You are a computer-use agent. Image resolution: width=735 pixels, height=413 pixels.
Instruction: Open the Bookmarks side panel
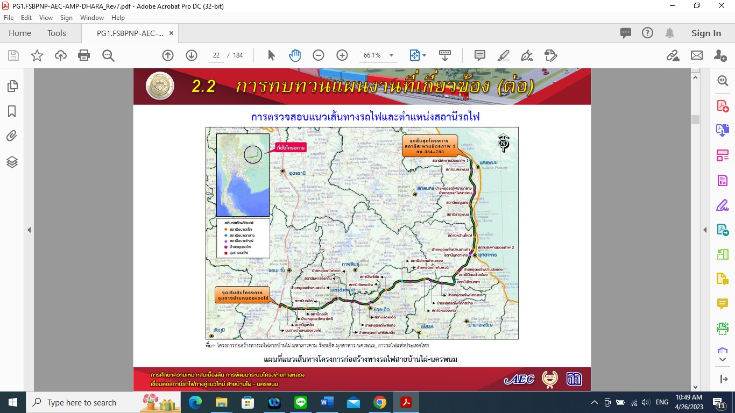coord(12,111)
